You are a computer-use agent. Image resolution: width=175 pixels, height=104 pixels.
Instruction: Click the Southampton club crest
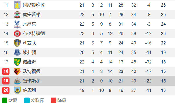(x=17, y=15)
